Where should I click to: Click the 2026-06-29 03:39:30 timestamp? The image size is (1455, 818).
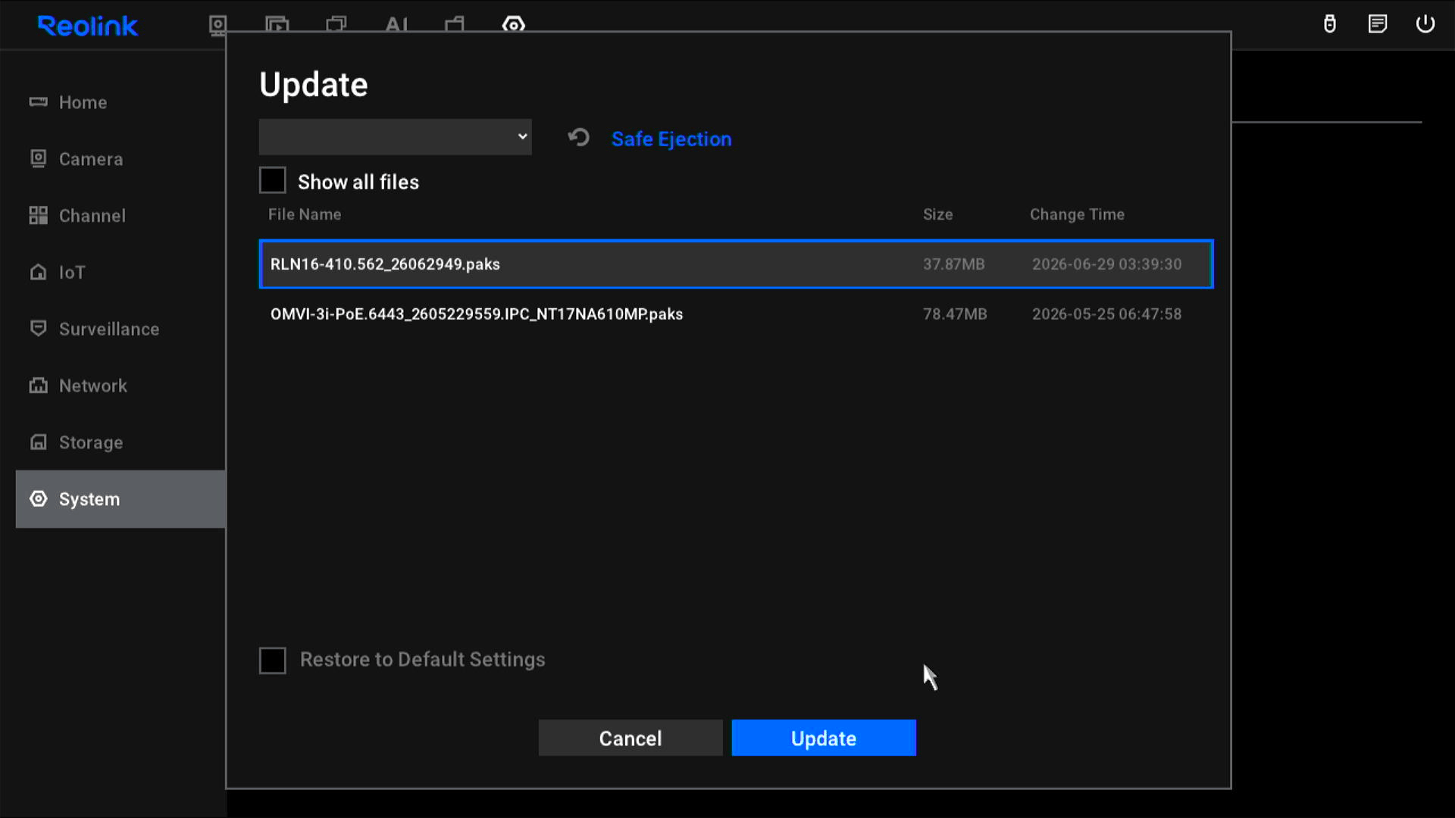pos(1107,264)
